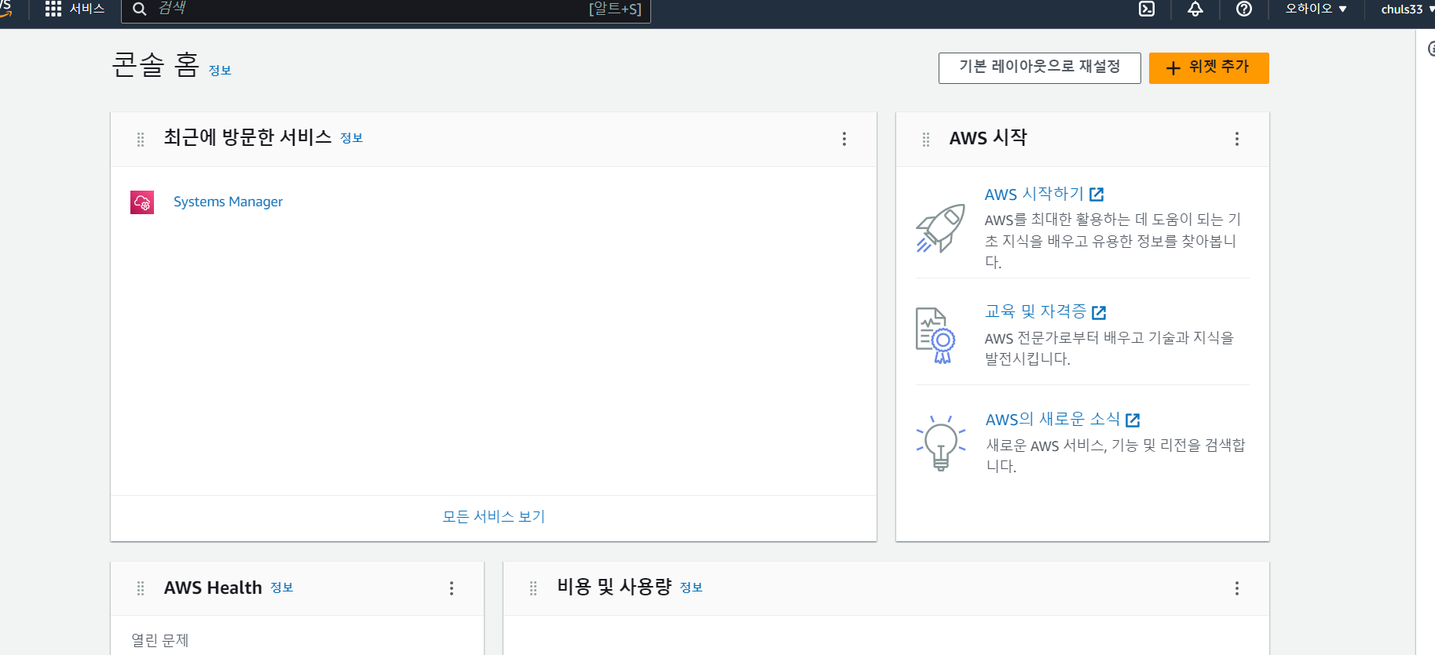Click the 위젯 추가 button

[x=1209, y=67]
